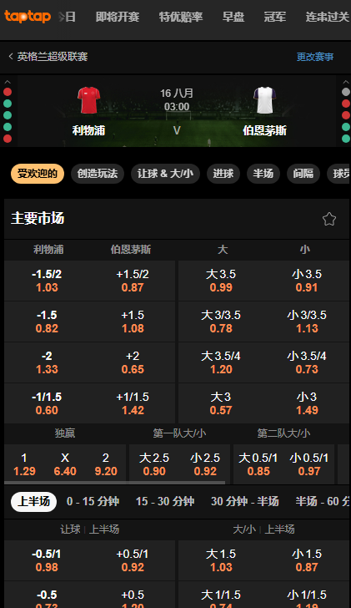The image size is (351, 608).
Task: Open the 早盘 tab
Action: (233, 17)
